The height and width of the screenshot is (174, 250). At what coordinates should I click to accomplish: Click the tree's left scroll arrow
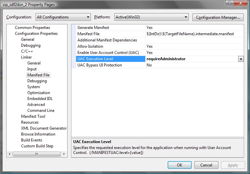click(x=10, y=154)
